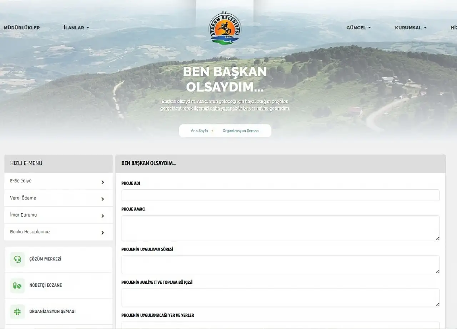Click the Organizasyon Şeması breadcrumb link

point(241,131)
